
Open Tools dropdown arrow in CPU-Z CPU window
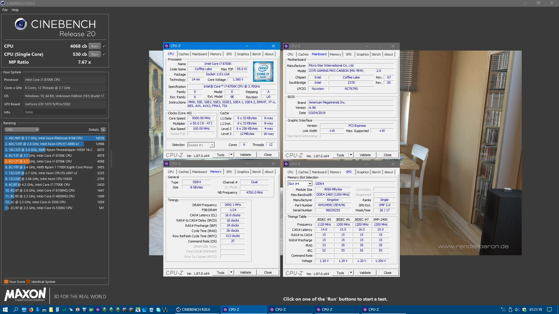point(231,155)
